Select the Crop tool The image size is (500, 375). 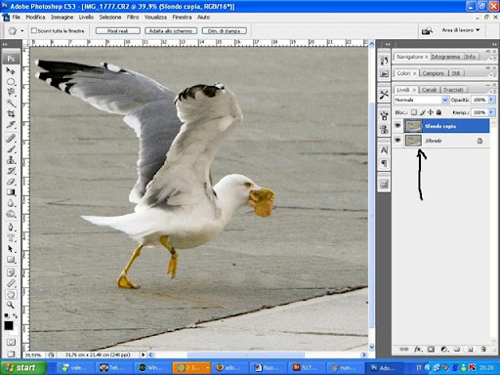(11, 113)
